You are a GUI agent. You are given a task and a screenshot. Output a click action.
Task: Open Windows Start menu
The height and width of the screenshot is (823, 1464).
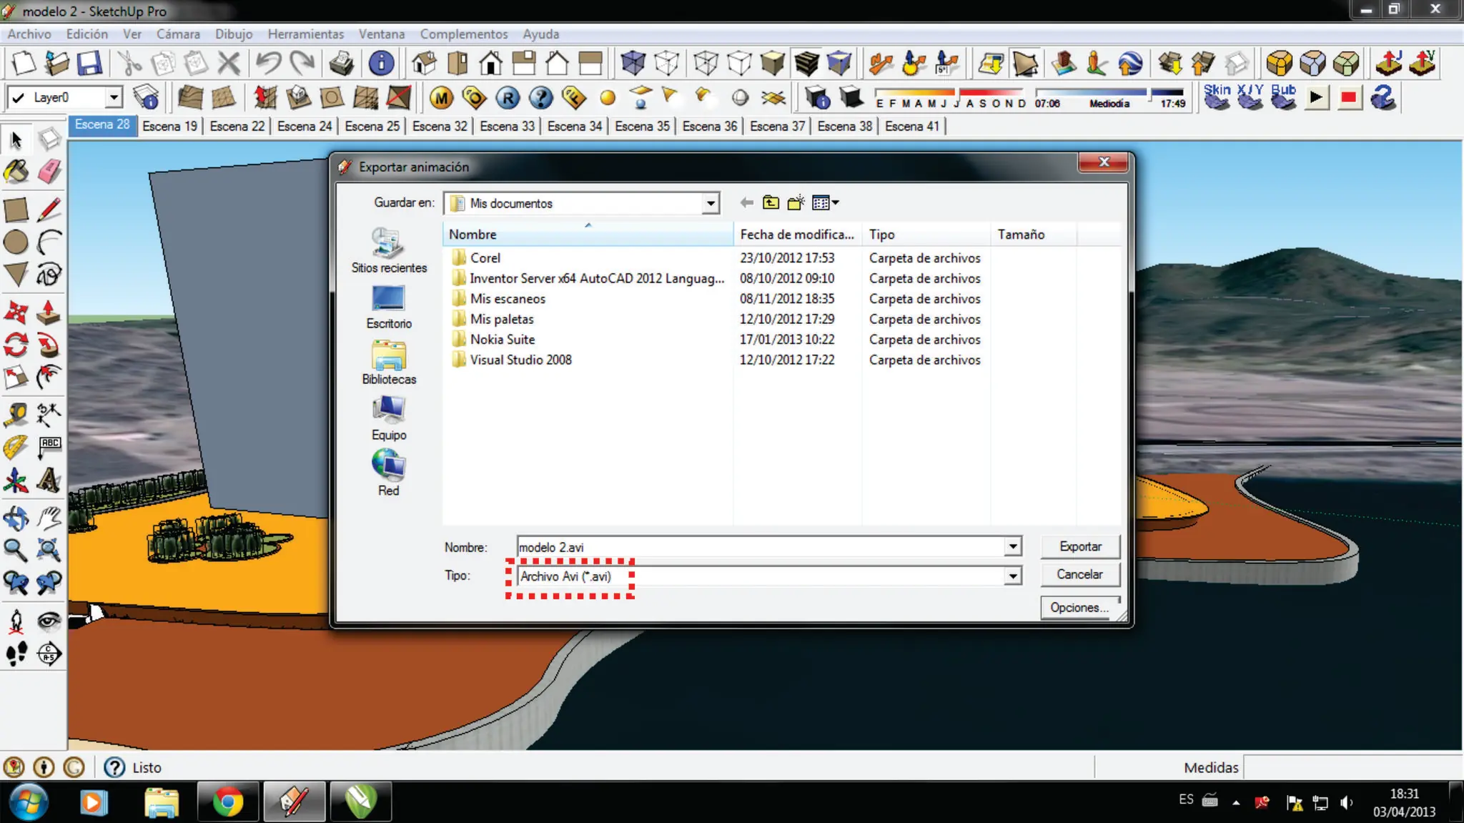(27, 802)
